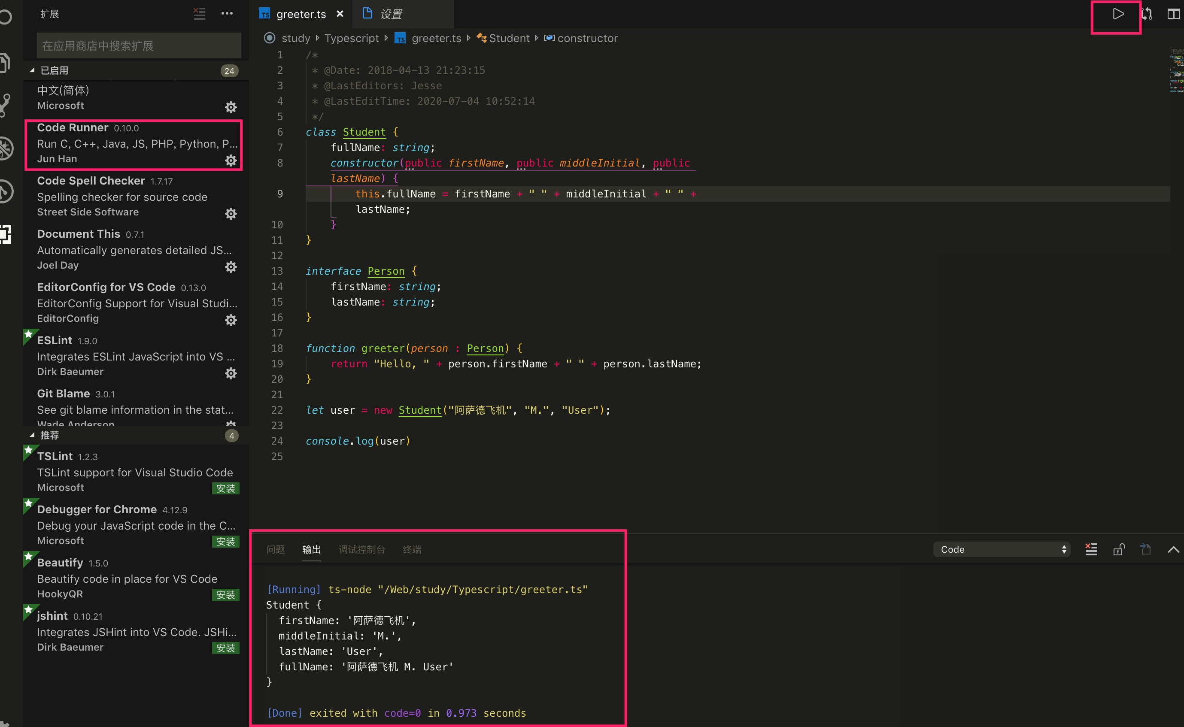Open the Code Runner gear settings
The width and height of the screenshot is (1184, 727).
[231, 160]
